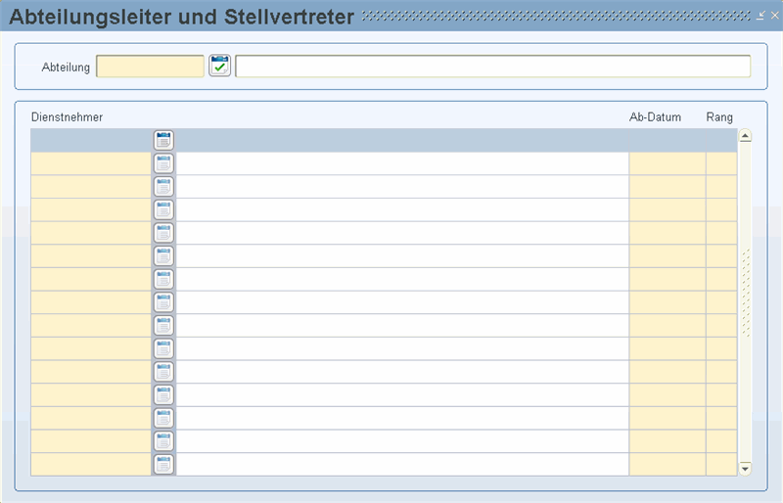Focus the yellow Abteilung code field
Image resolution: width=783 pixels, height=503 pixels.
[x=150, y=66]
